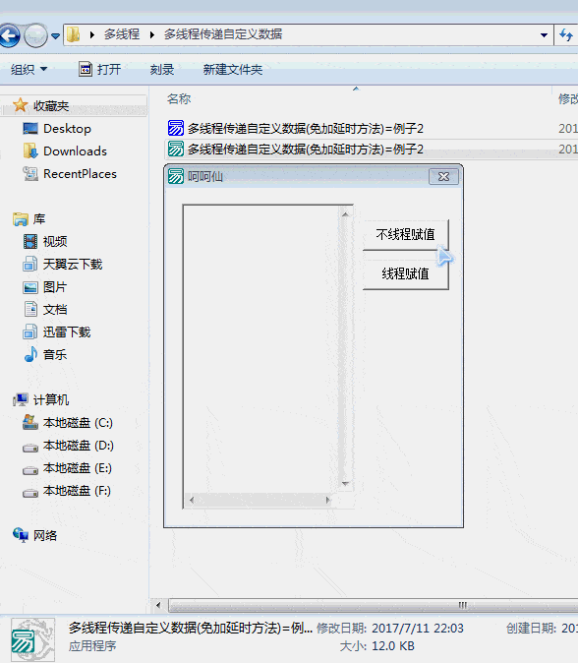
Task: Click the 大小 12.0 KB detail
Action: tap(376, 646)
